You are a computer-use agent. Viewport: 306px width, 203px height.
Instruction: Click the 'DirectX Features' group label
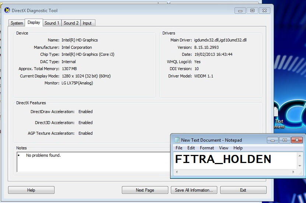tap(31, 103)
